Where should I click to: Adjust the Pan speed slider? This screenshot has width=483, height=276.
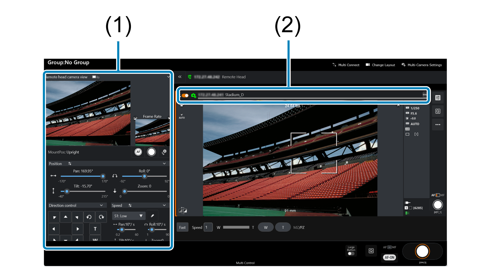coord(122,230)
